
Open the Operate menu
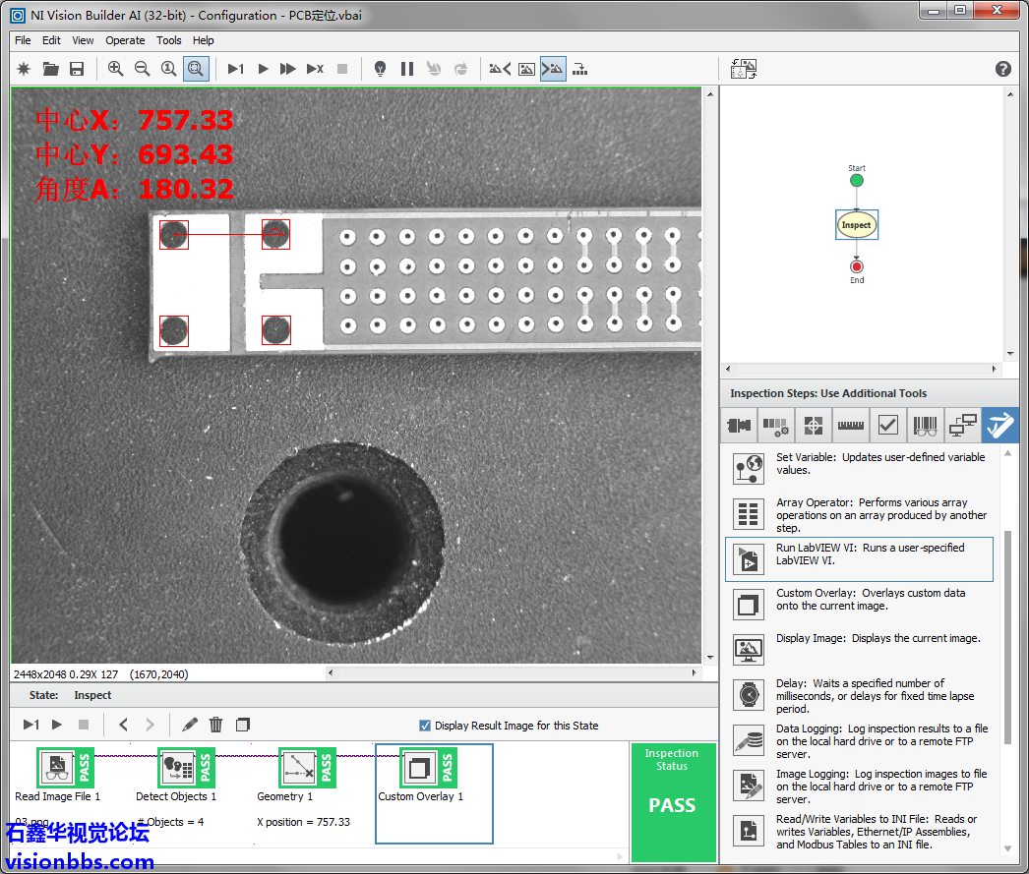(x=125, y=40)
